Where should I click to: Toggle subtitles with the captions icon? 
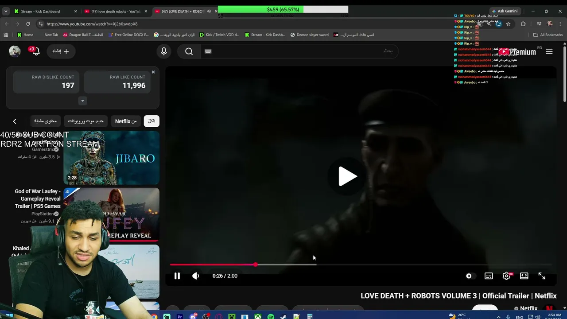(x=489, y=276)
